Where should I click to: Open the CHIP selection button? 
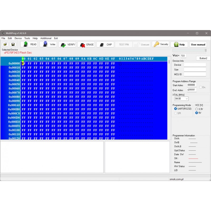point(105,45)
